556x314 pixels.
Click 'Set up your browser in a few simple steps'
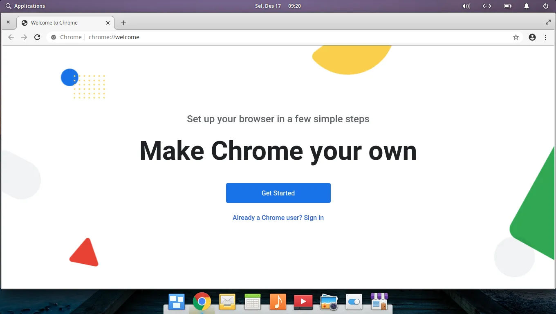click(278, 119)
